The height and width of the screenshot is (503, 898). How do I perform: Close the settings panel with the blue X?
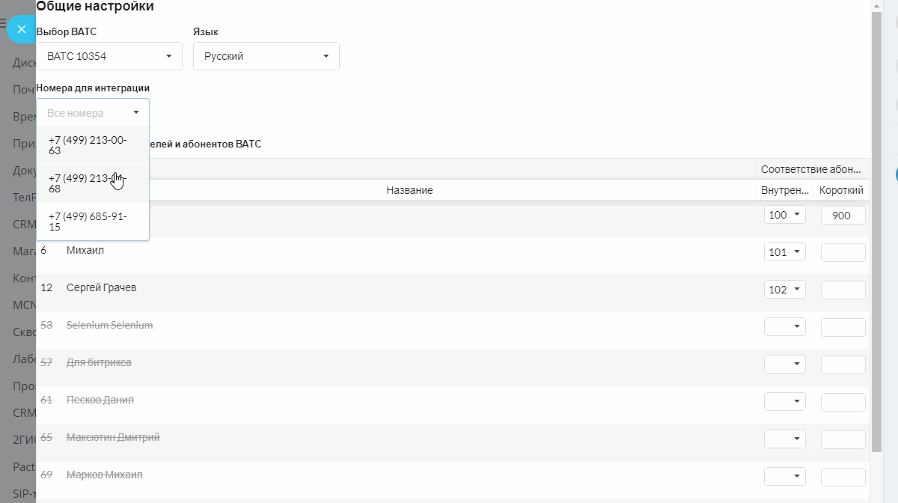(x=22, y=29)
